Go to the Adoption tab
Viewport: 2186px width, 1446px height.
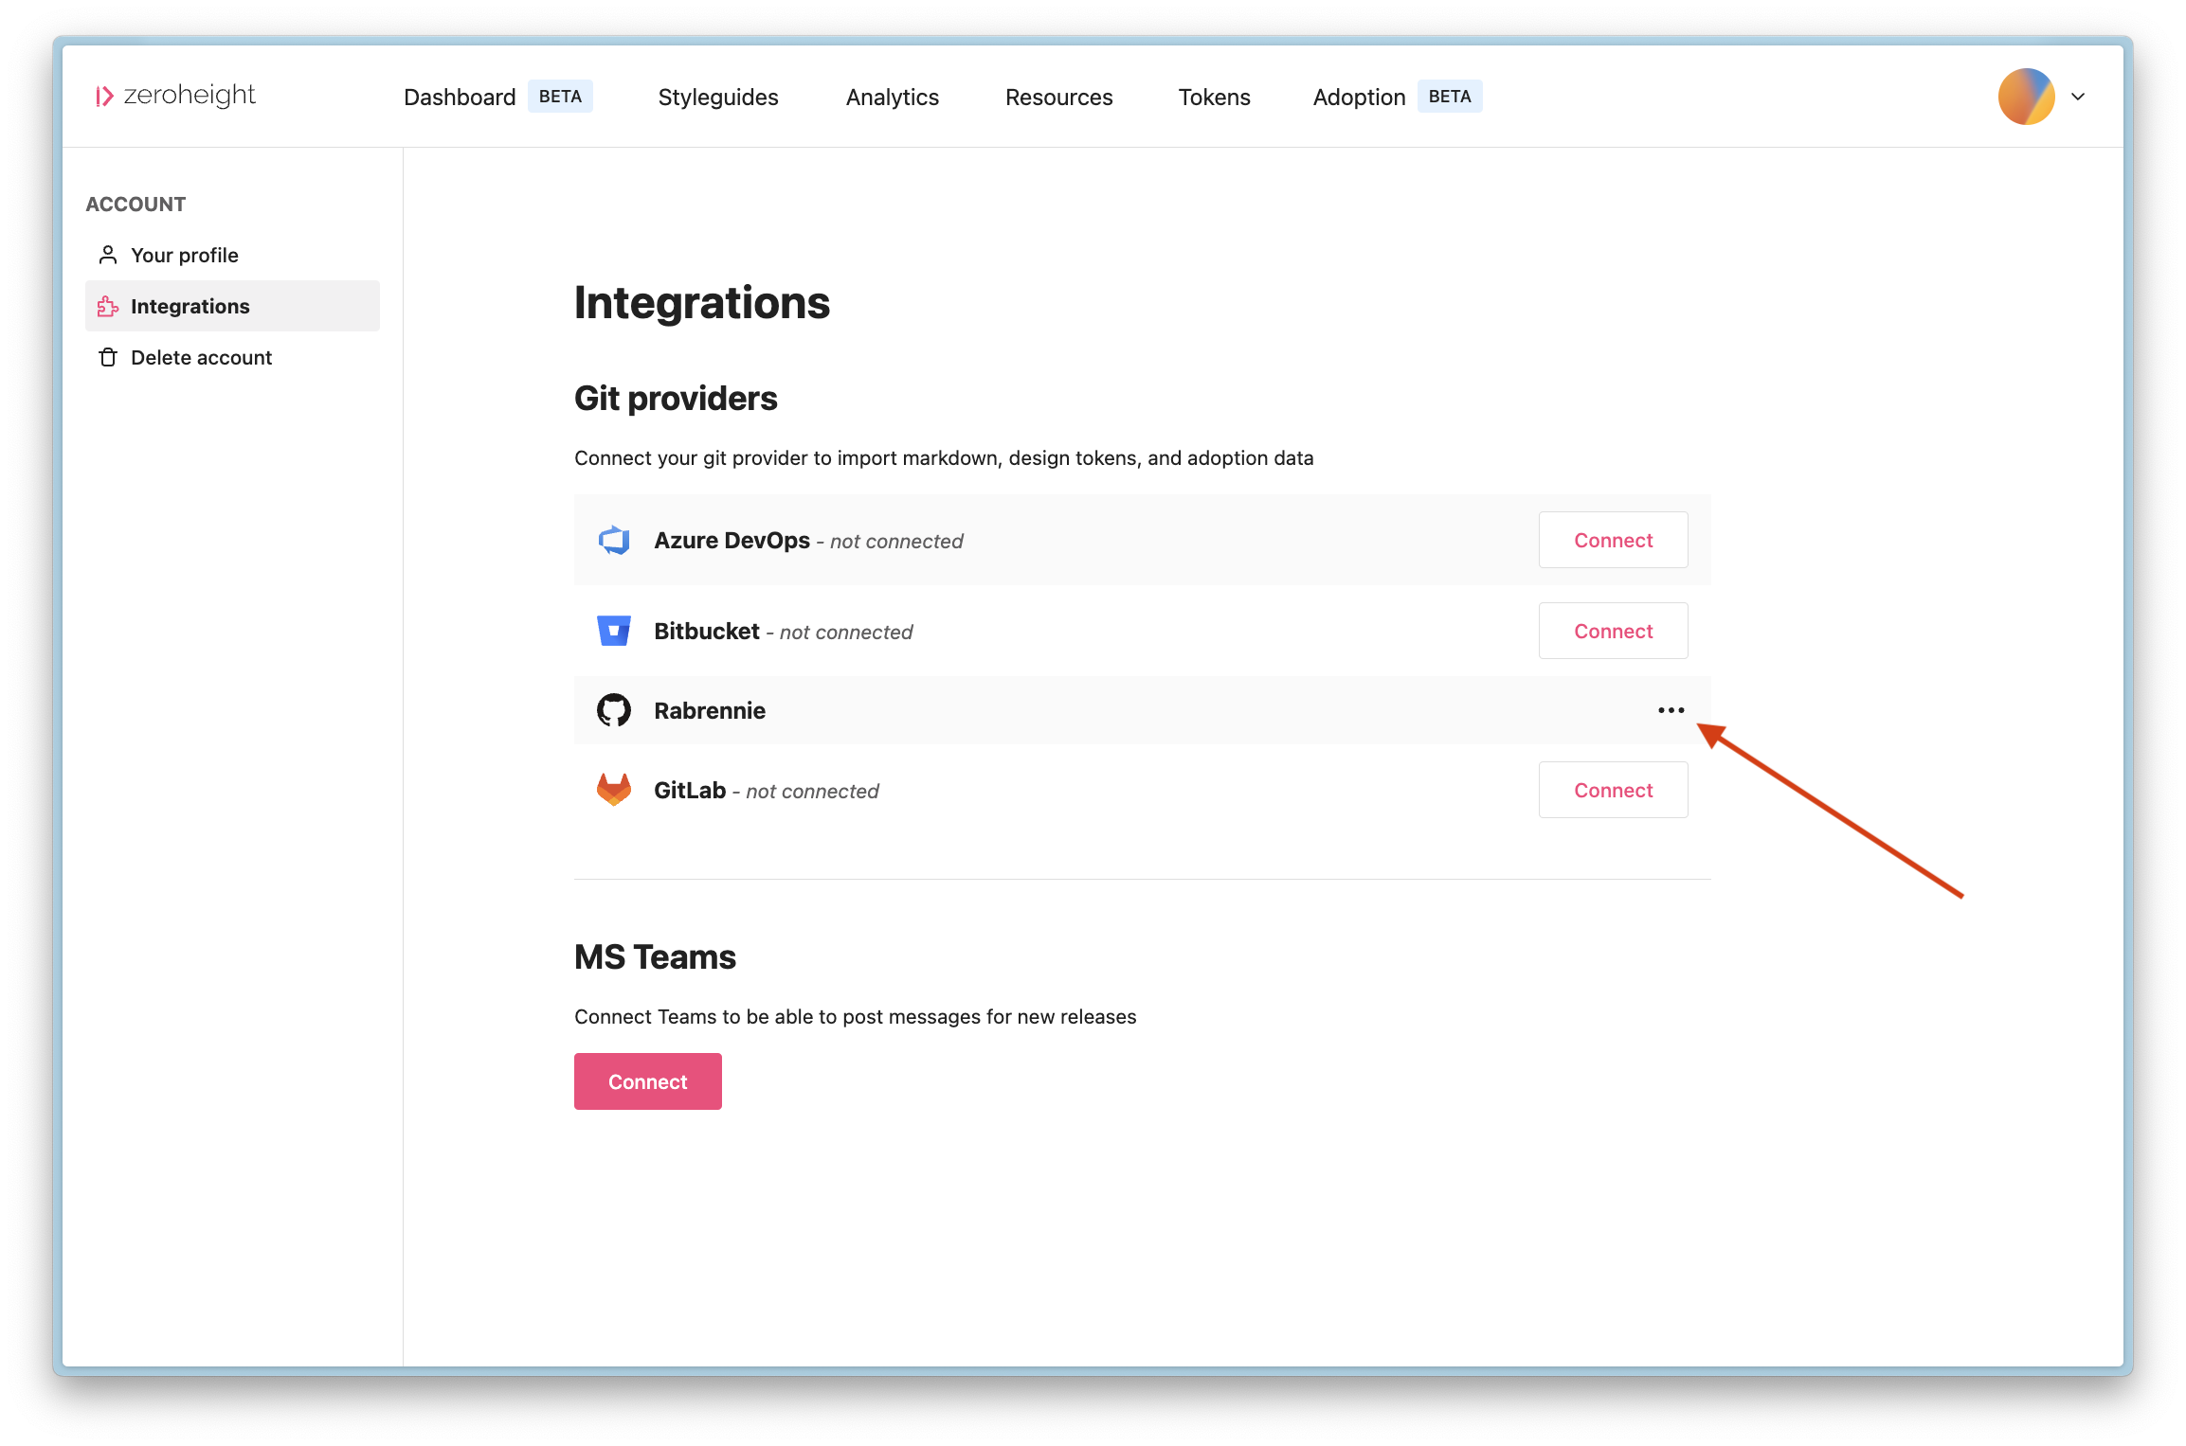click(x=1359, y=97)
